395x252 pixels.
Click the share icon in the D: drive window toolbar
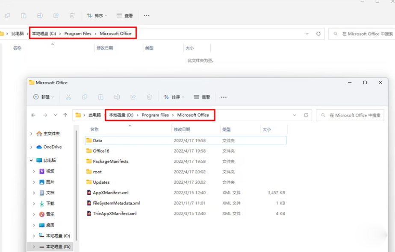pos(133,97)
